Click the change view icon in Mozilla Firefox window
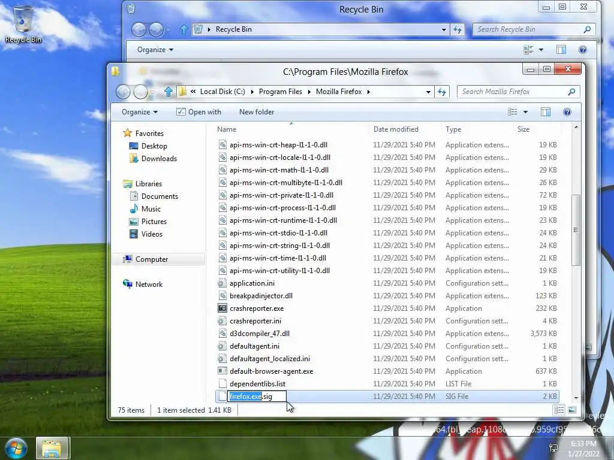The image size is (614, 460). coord(512,112)
